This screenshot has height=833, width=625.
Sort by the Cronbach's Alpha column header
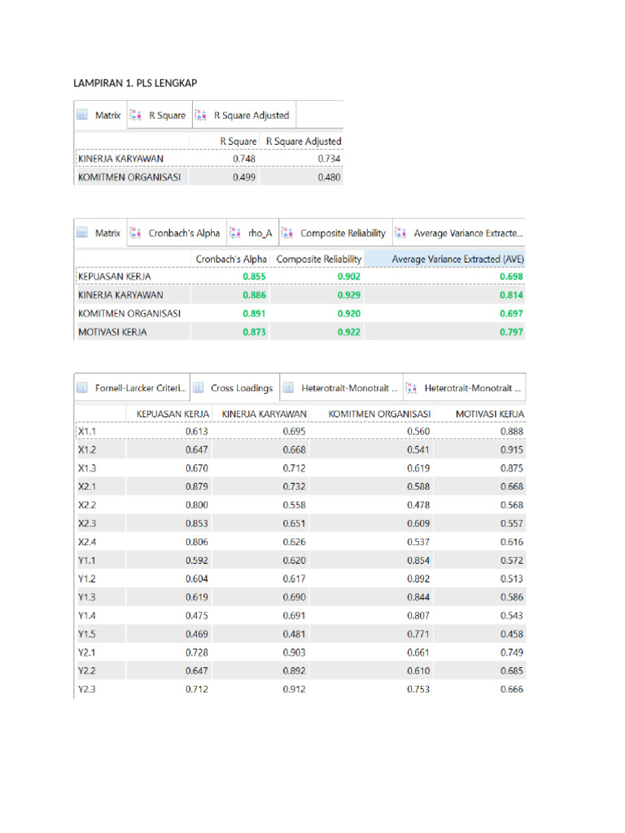[231, 259]
